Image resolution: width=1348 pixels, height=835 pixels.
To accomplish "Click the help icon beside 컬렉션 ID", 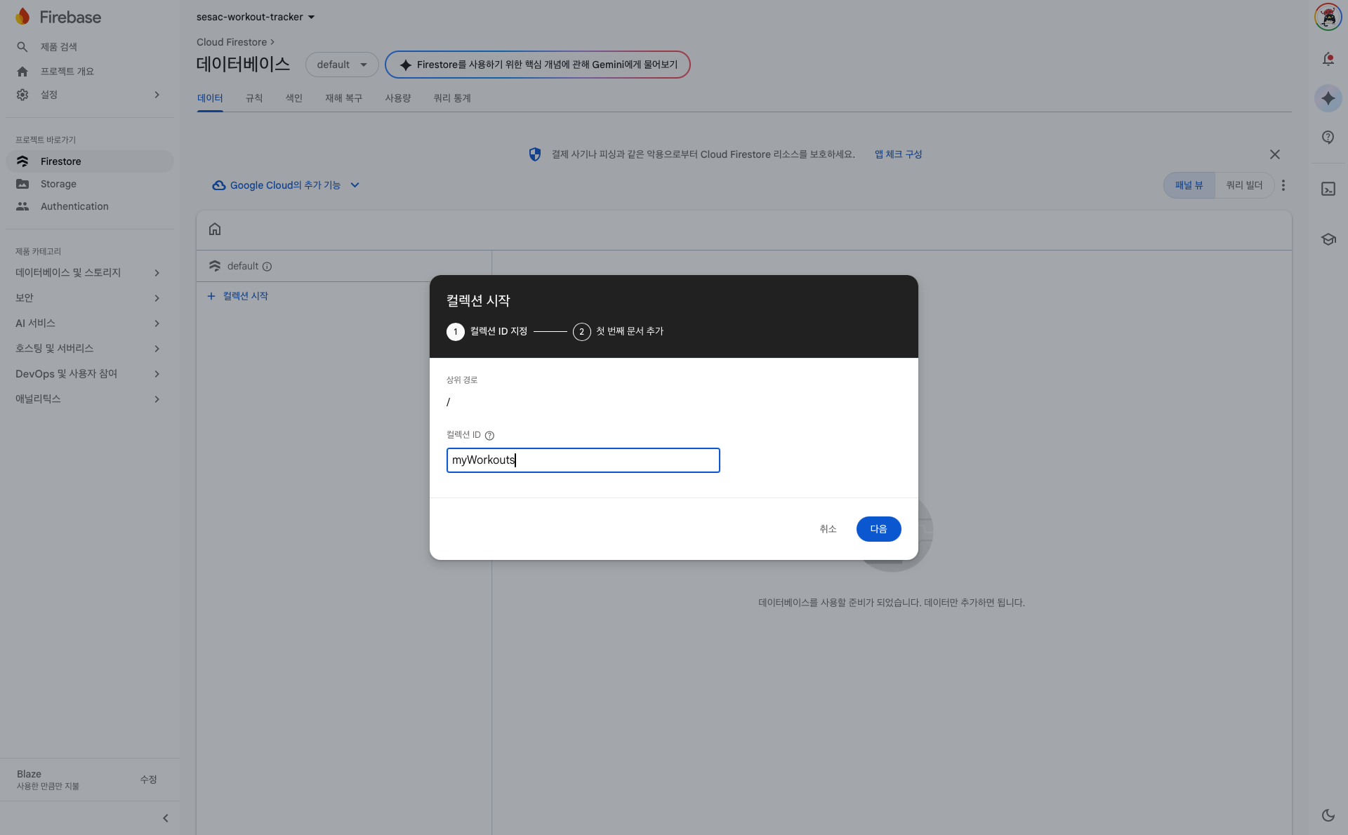I will point(489,436).
